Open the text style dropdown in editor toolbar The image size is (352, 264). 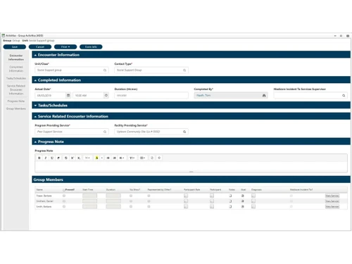click(132, 158)
